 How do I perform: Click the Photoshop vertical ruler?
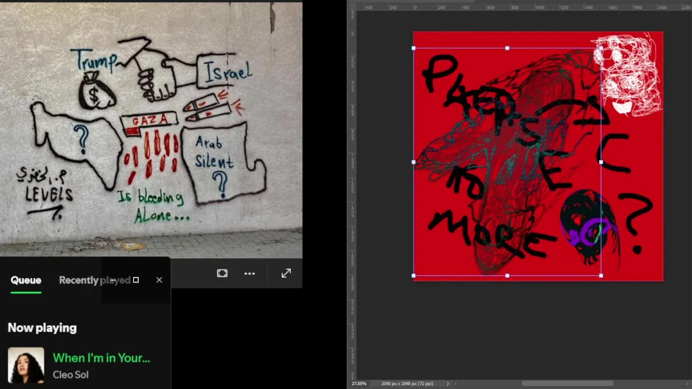pos(352,194)
